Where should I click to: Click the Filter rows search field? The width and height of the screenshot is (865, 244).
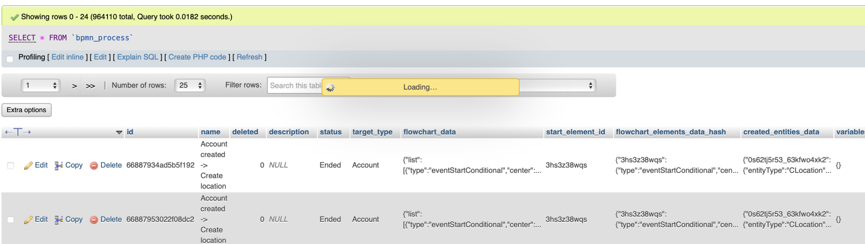[295, 85]
